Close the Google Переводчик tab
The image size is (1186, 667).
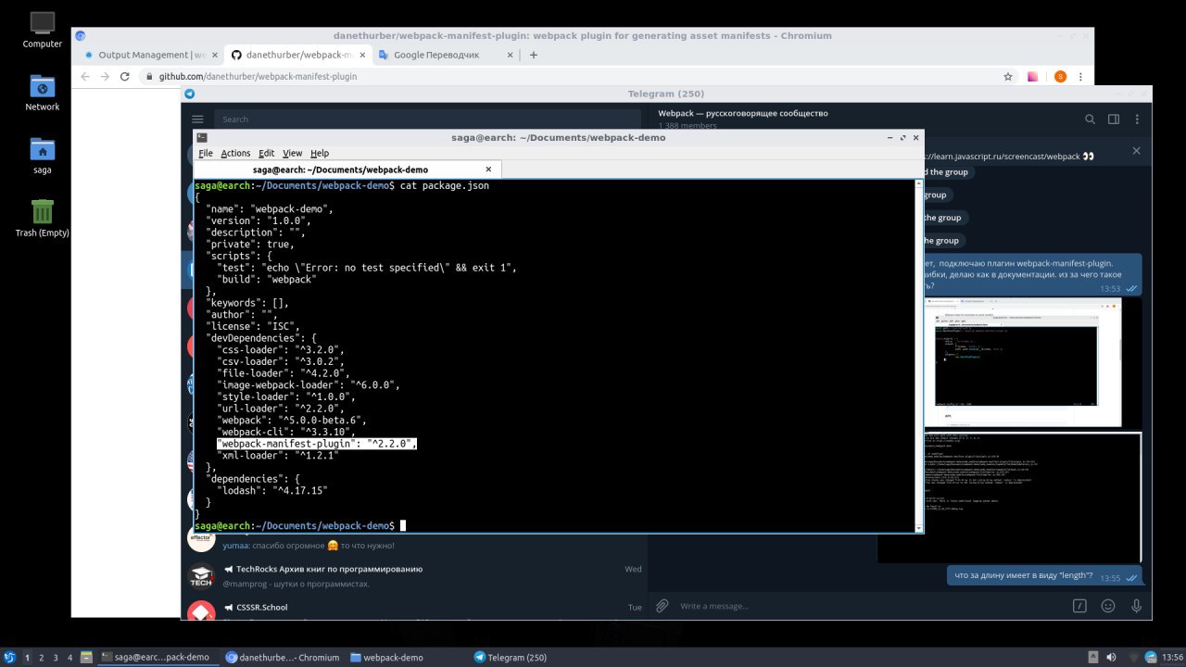tap(511, 55)
